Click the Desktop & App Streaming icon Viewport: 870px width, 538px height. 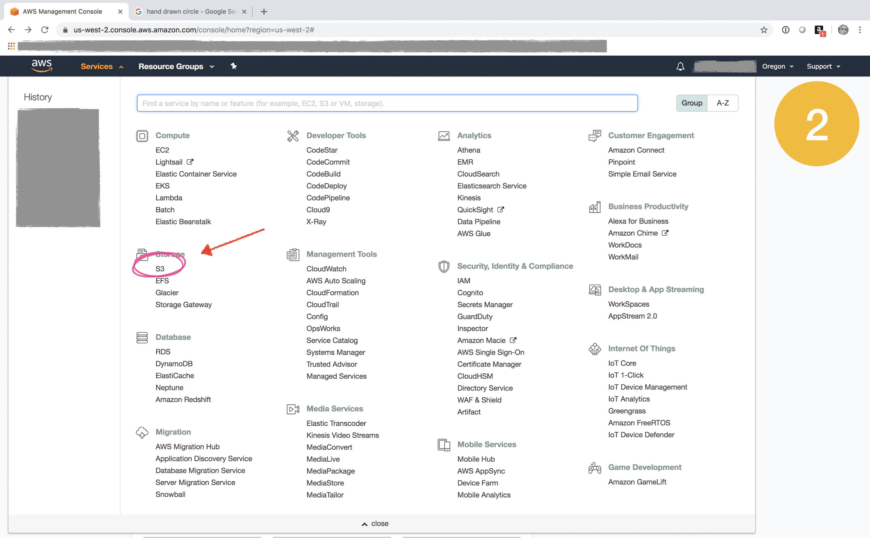click(594, 290)
